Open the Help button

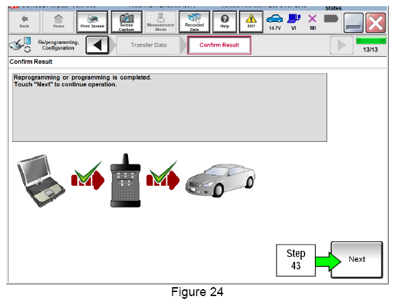[225, 22]
